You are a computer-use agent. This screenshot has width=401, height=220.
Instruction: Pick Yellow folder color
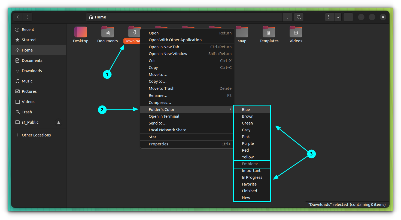(x=252, y=157)
